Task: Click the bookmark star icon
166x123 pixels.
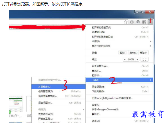Action: 126,22
